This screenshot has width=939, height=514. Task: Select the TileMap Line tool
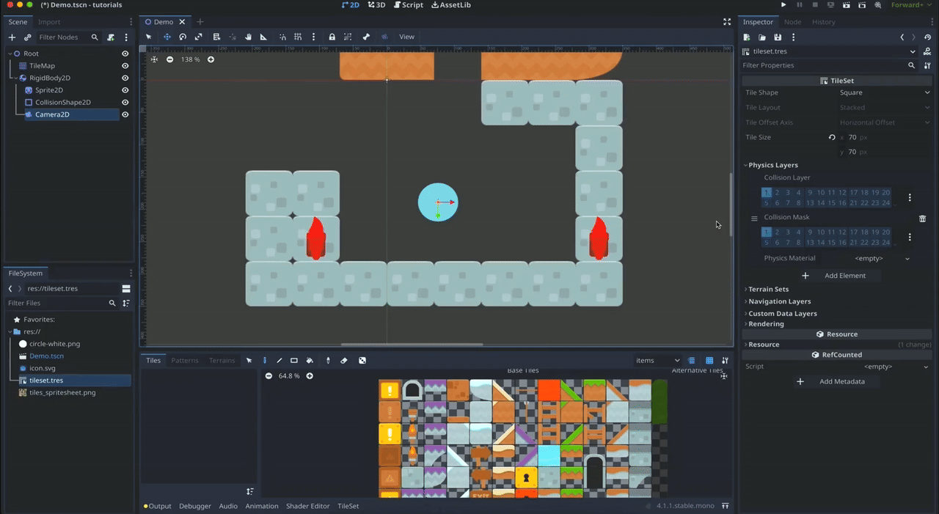pos(279,360)
